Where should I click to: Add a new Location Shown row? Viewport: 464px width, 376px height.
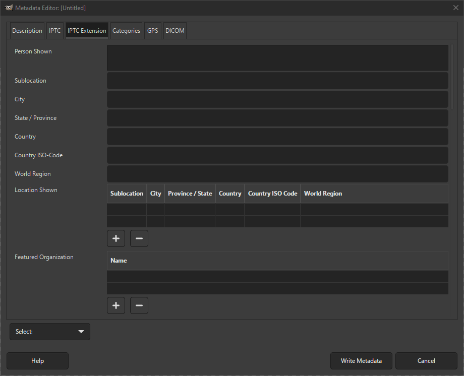pos(115,238)
